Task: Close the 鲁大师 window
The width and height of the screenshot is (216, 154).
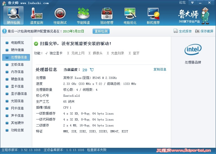Action: click(x=210, y=3)
